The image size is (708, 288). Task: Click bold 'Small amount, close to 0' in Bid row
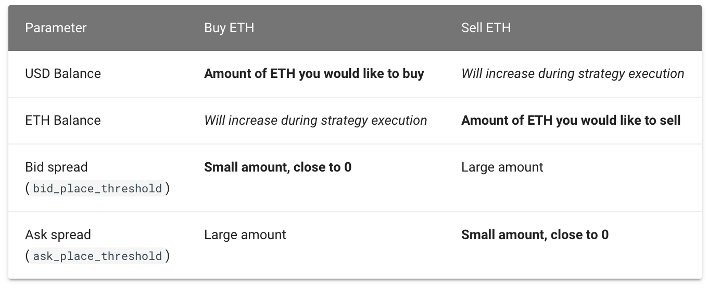pyautogui.click(x=277, y=167)
